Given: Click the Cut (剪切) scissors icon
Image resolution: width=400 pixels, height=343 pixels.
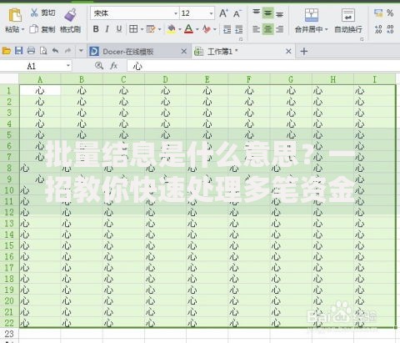Looking at the screenshot, I should 34,13.
